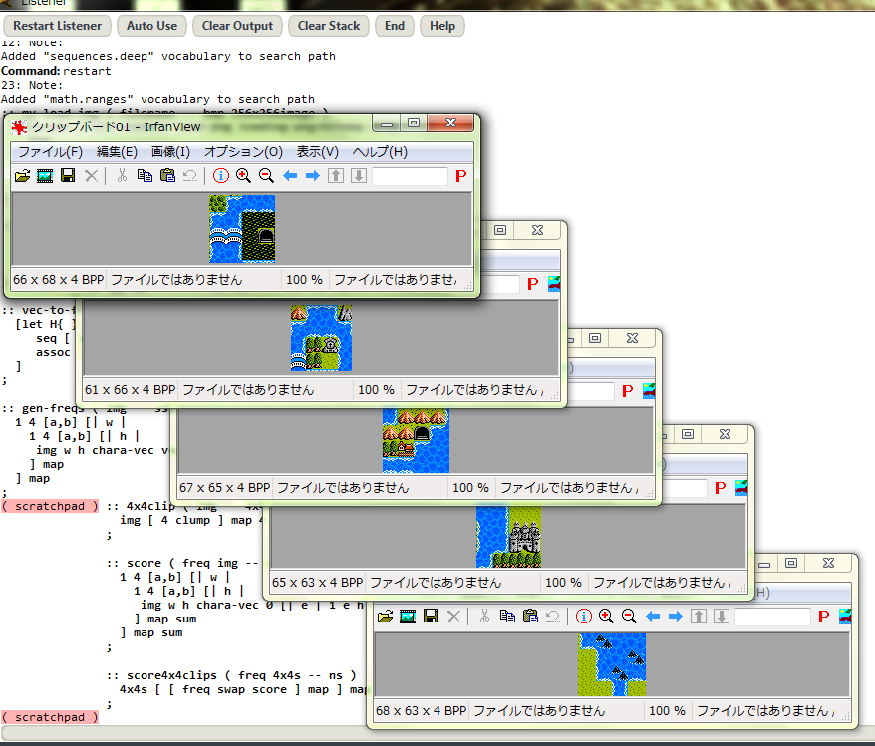Viewport: 875px width, 746px height.
Task: Click Copy icon in クリップボード01 toolbar
Action: coord(145,176)
